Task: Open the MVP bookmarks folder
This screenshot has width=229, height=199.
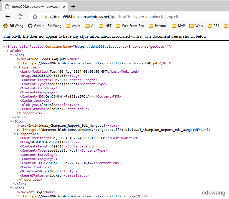Action: coord(179,26)
